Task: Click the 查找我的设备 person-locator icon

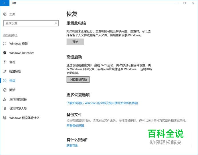Action: [5, 99]
